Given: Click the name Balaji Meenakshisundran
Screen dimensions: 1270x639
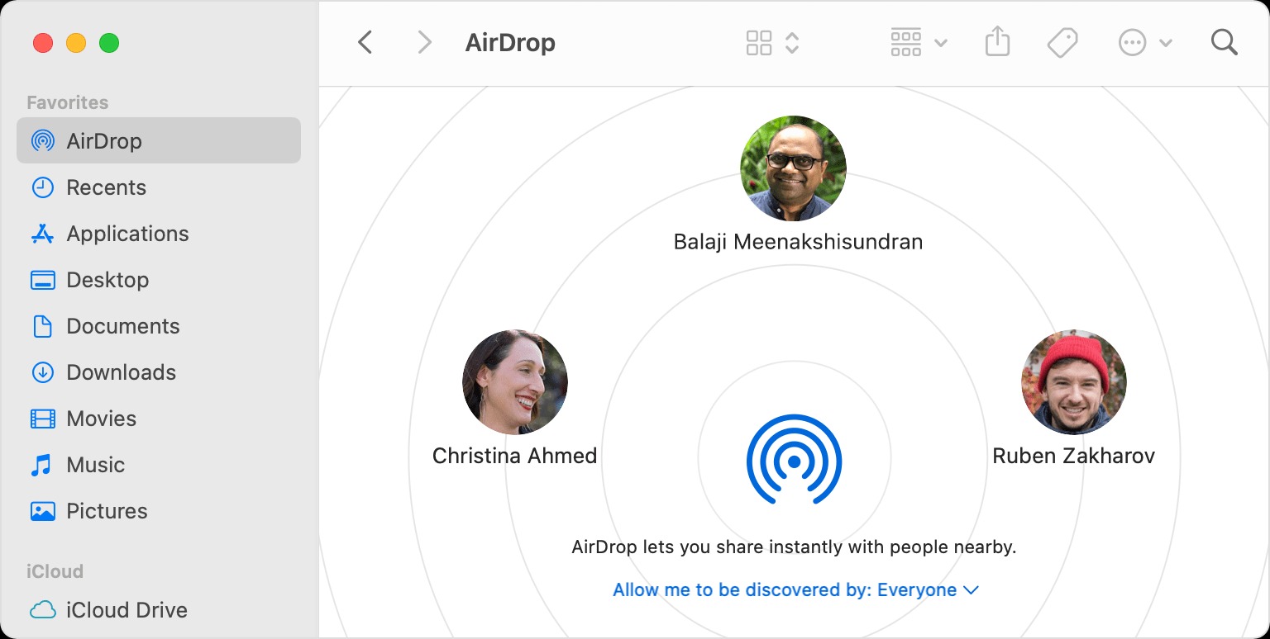Looking at the screenshot, I should [x=798, y=242].
